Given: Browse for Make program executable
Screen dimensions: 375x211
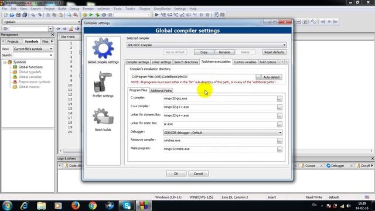Looking at the screenshot, I should coord(279,149).
